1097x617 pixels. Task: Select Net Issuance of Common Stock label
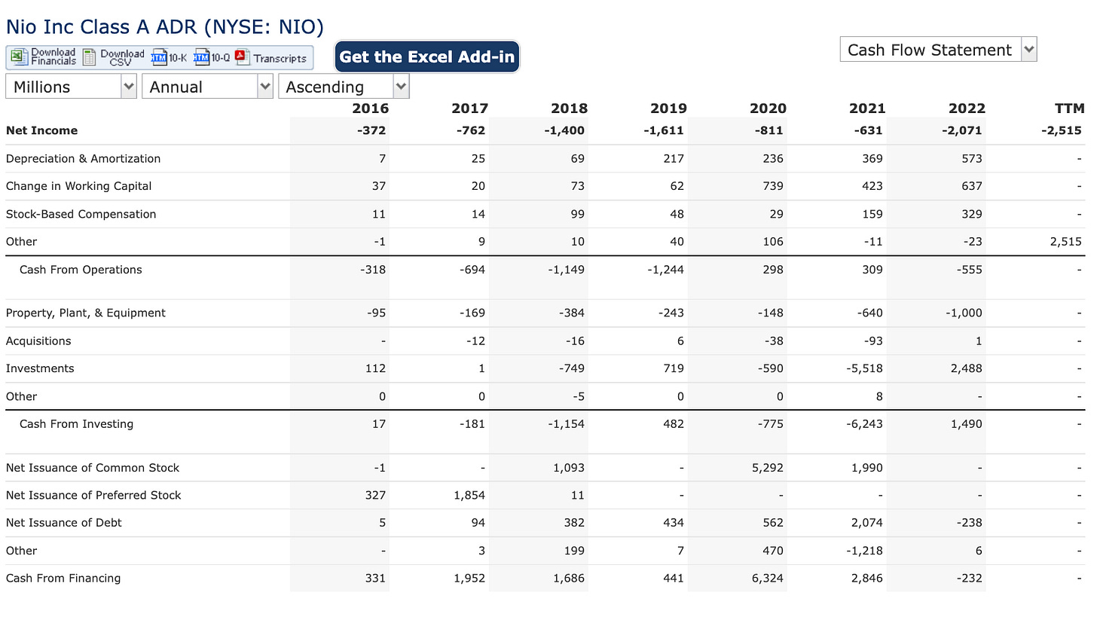click(92, 468)
